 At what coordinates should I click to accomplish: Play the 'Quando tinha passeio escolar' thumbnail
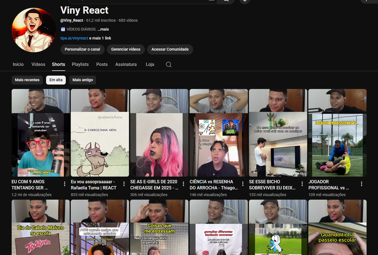[337, 227]
